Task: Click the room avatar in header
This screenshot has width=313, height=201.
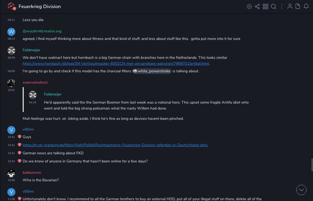Action: coord(11,6)
